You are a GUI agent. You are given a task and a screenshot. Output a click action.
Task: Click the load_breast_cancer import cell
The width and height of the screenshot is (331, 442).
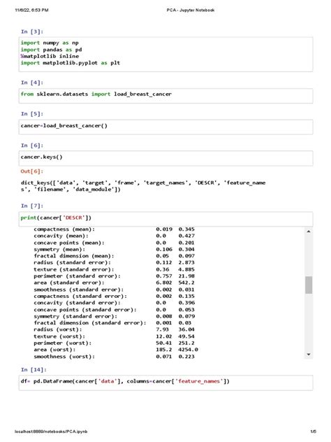(x=165, y=96)
